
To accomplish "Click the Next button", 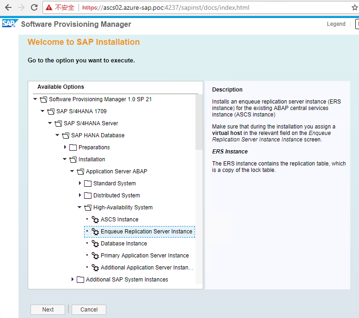I will tap(48, 310).
